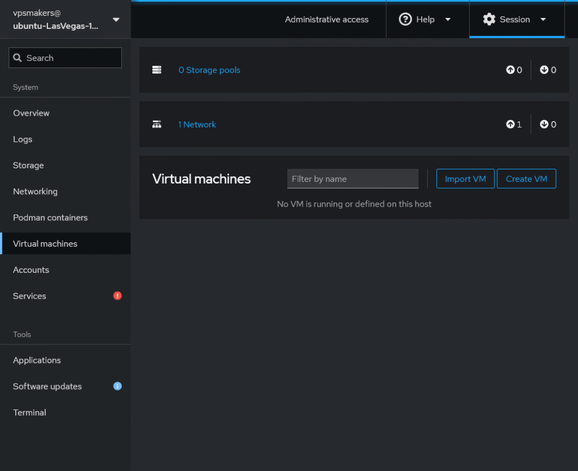The width and height of the screenshot is (578, 471).
Task: Expand the Session dropdown caret
Action: click(543, 20)
